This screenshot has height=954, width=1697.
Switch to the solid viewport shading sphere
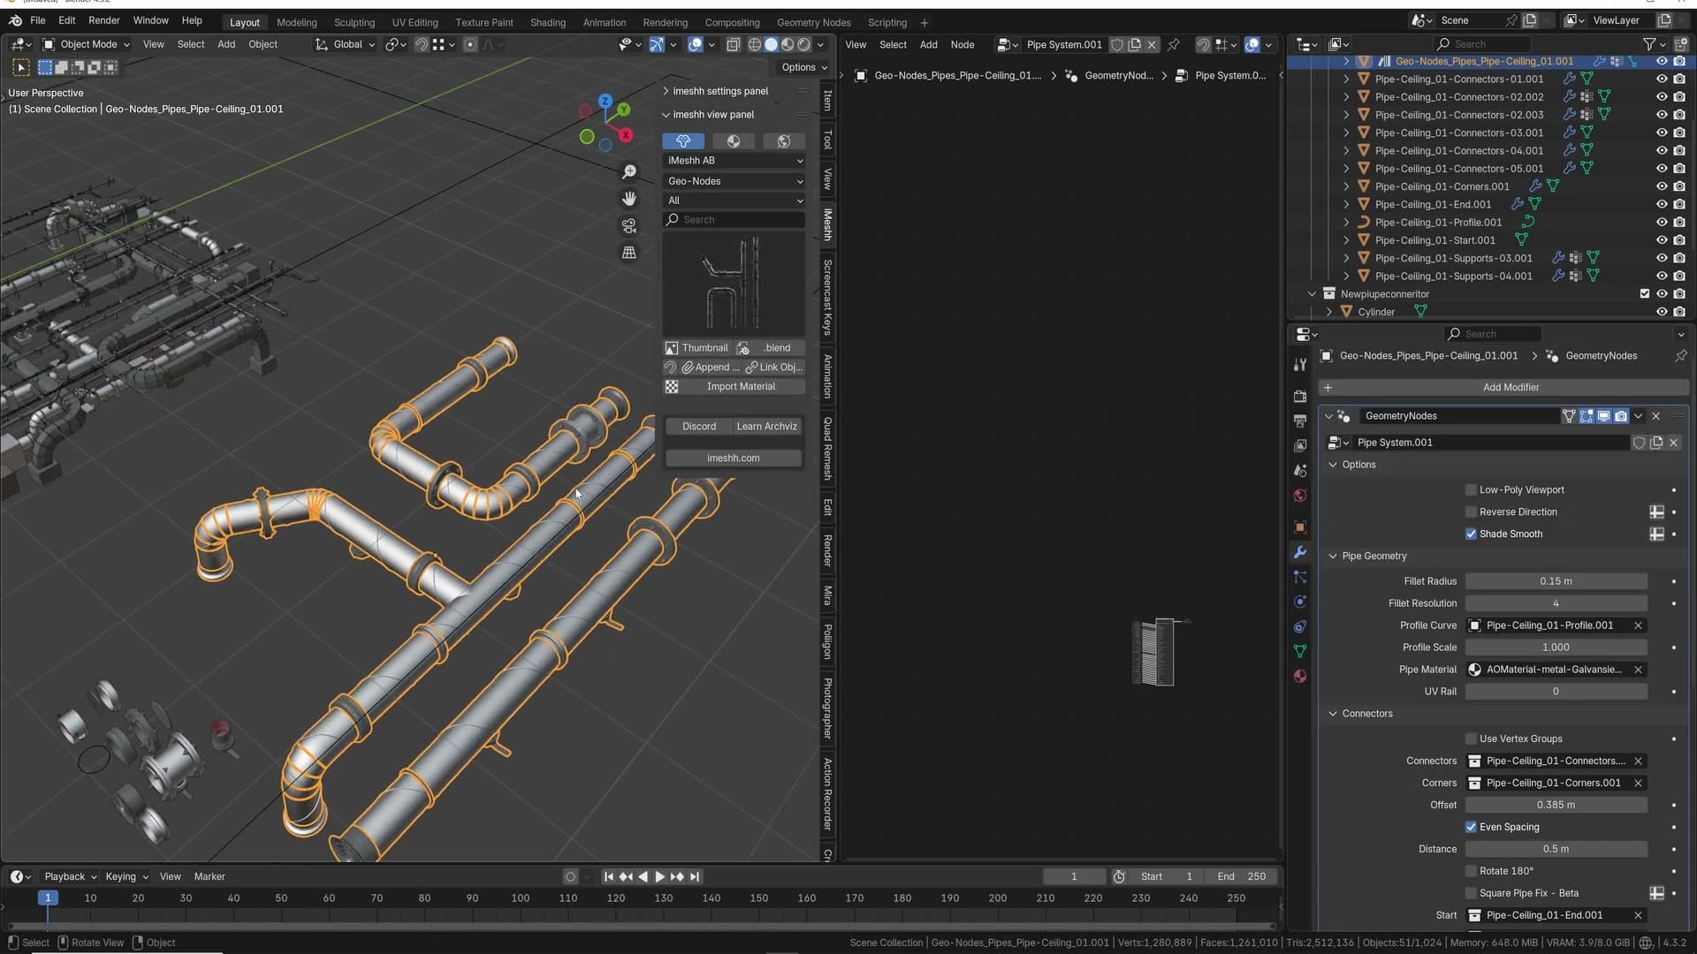(771, 44)
